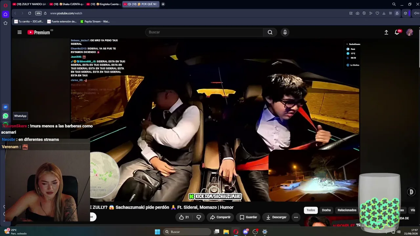Click the Compartir share button
Viewport: 420px width, 236px height.
point(220,217)
